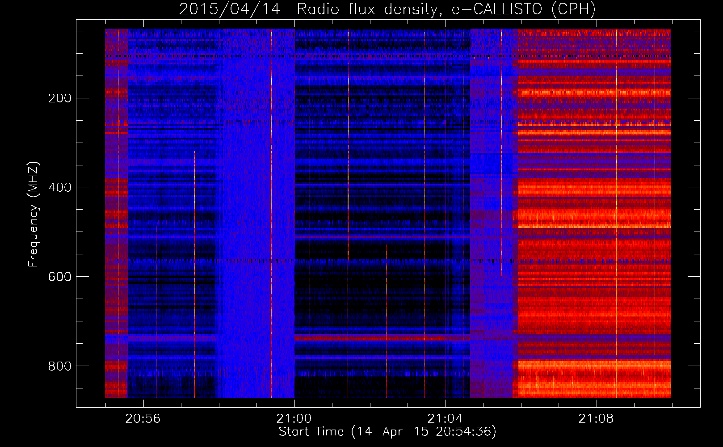Click the 800 frequency tick label
The image size is (723, 447).
tap(60, 366)
